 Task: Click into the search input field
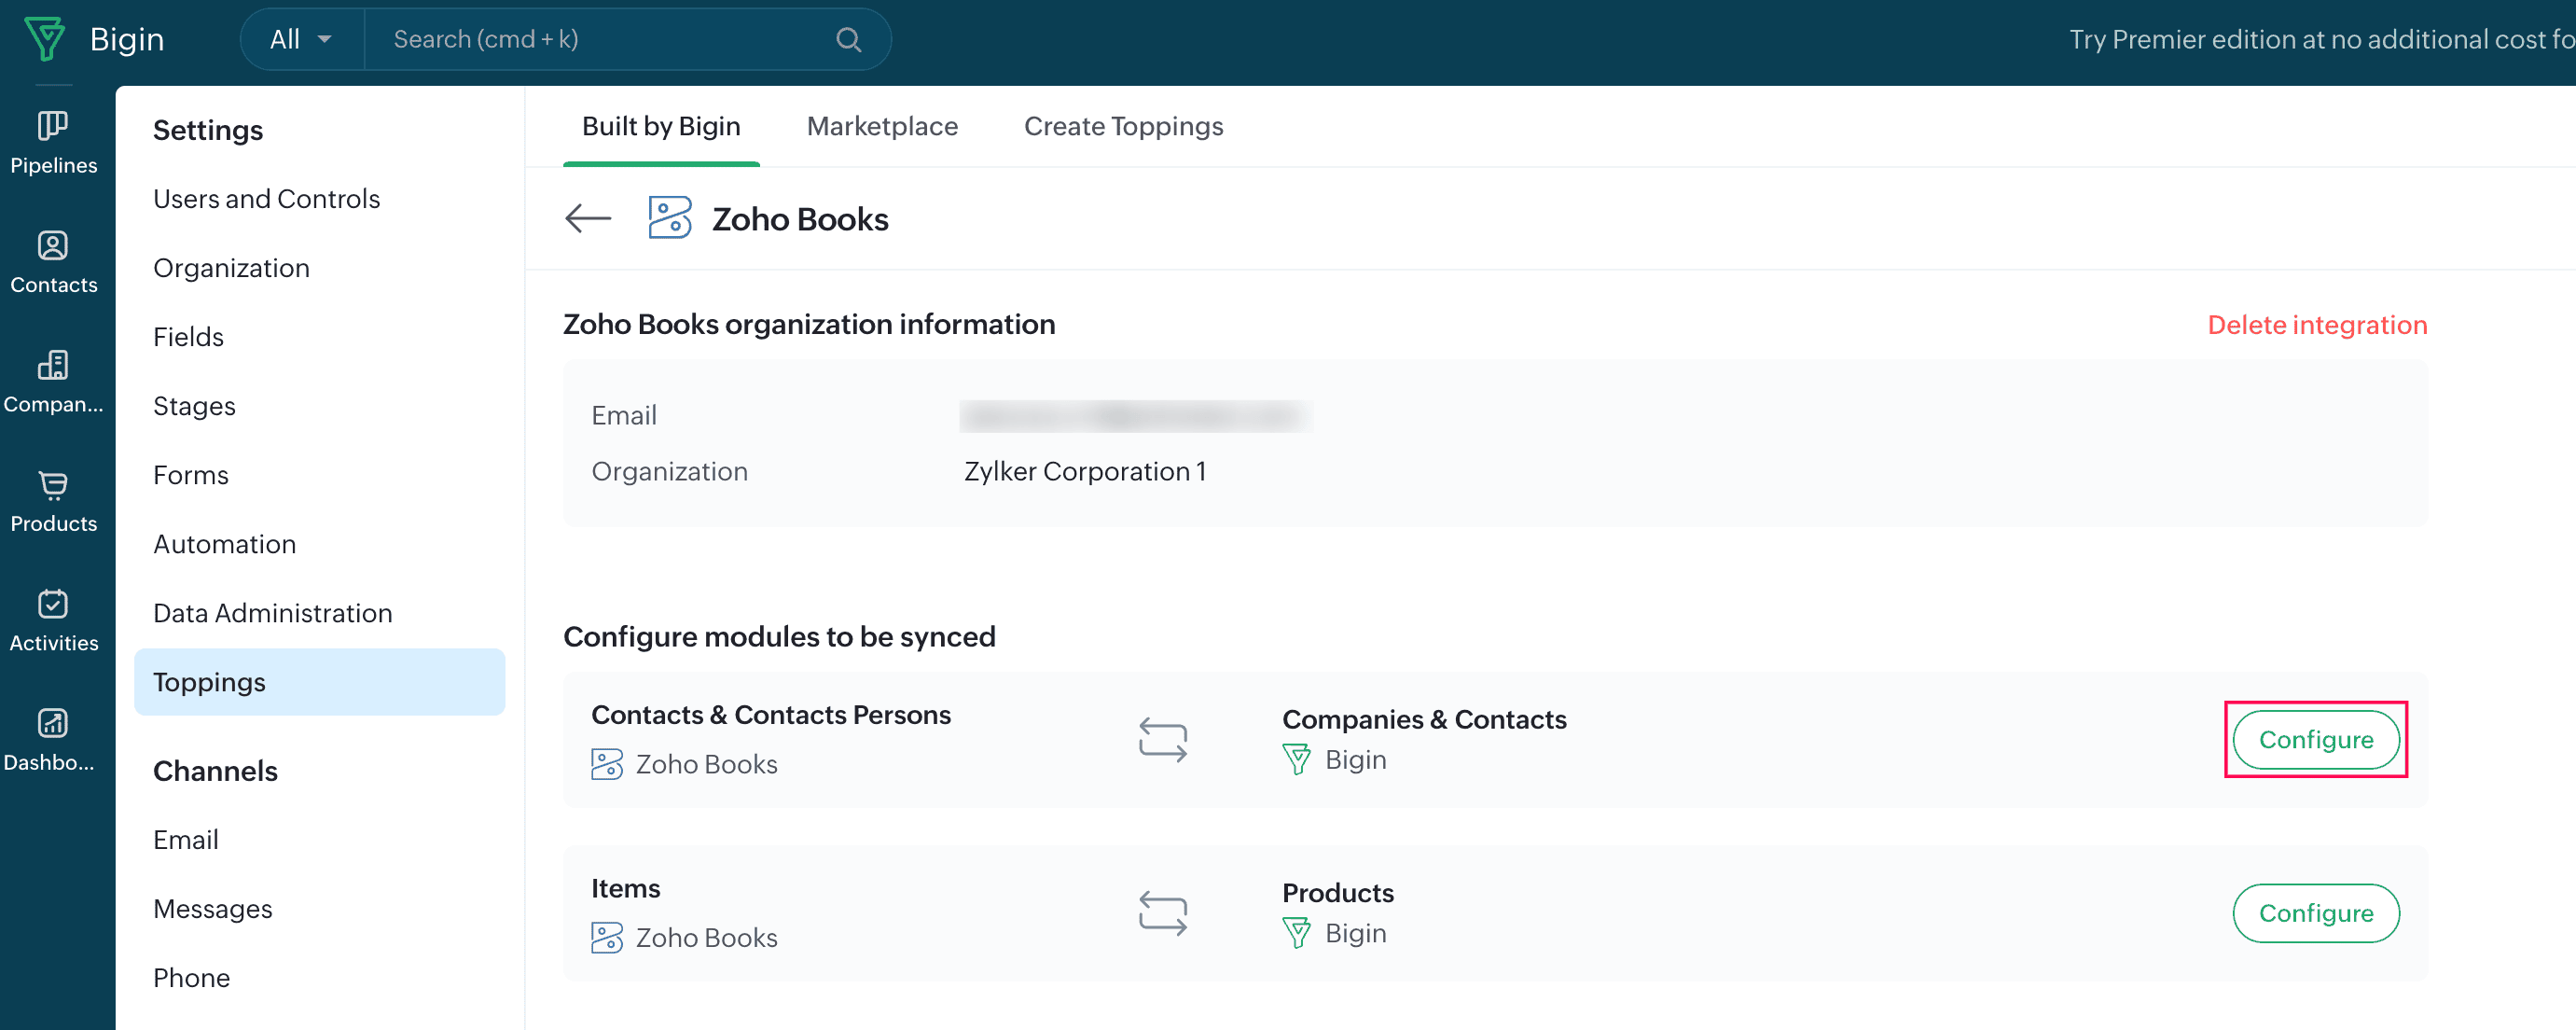point(600,39)
